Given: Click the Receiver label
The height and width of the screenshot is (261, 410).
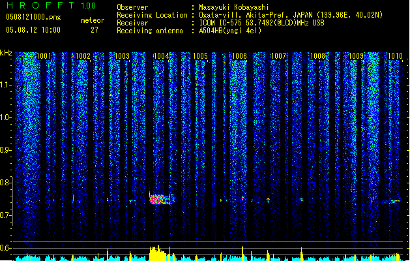Looking at the screenshot, I should 132,23.
